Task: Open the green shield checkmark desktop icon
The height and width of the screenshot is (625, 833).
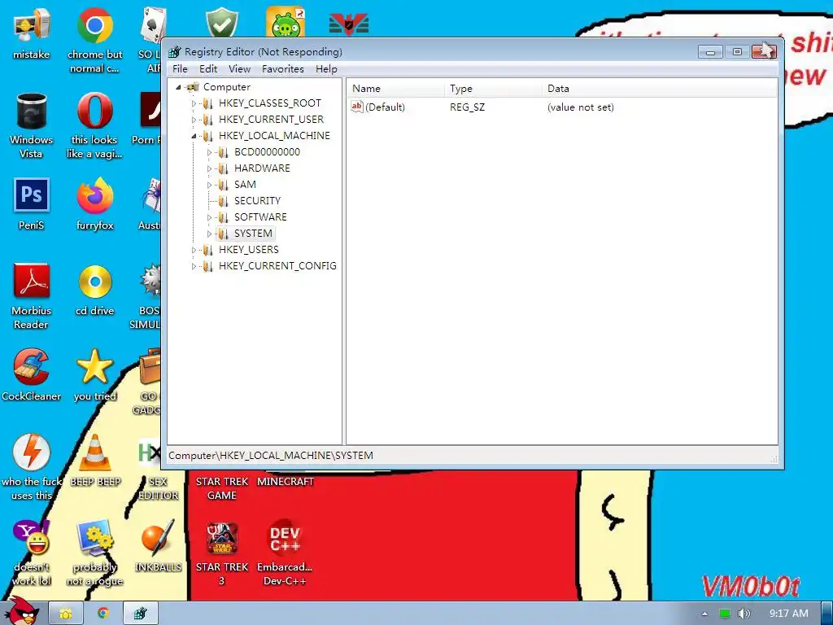Action: (x=221, y=23)
